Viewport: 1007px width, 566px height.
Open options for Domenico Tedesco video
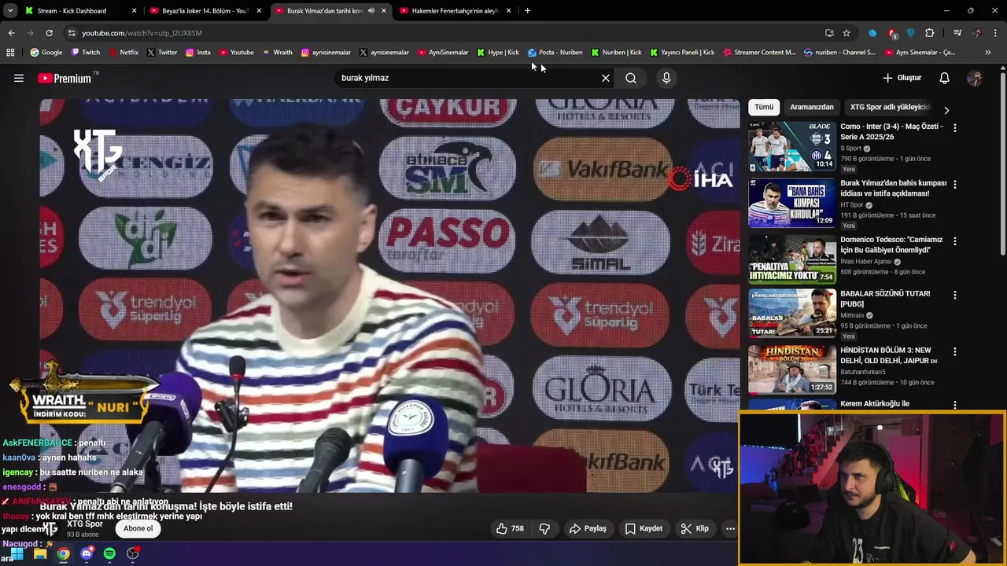tap(955, 241)
